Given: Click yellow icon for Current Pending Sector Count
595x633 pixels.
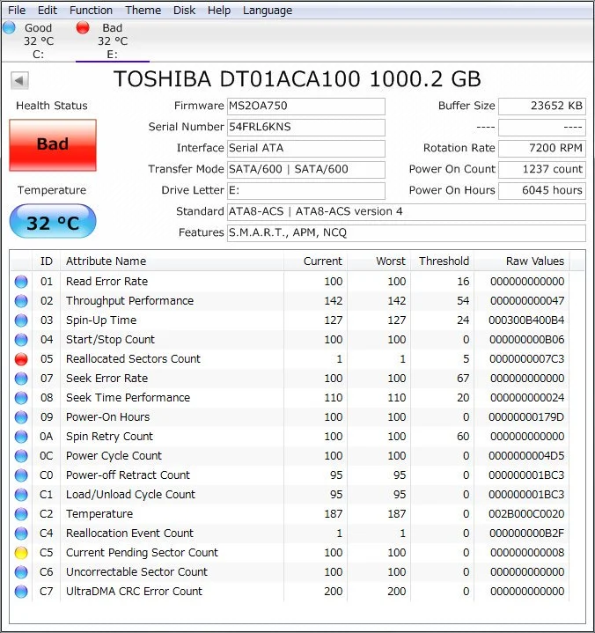Looking at the screenshot, I should (x=21, y=553).
